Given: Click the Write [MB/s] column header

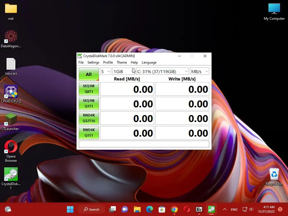Looking at the screenshot, I should click(x=182, y=79).
